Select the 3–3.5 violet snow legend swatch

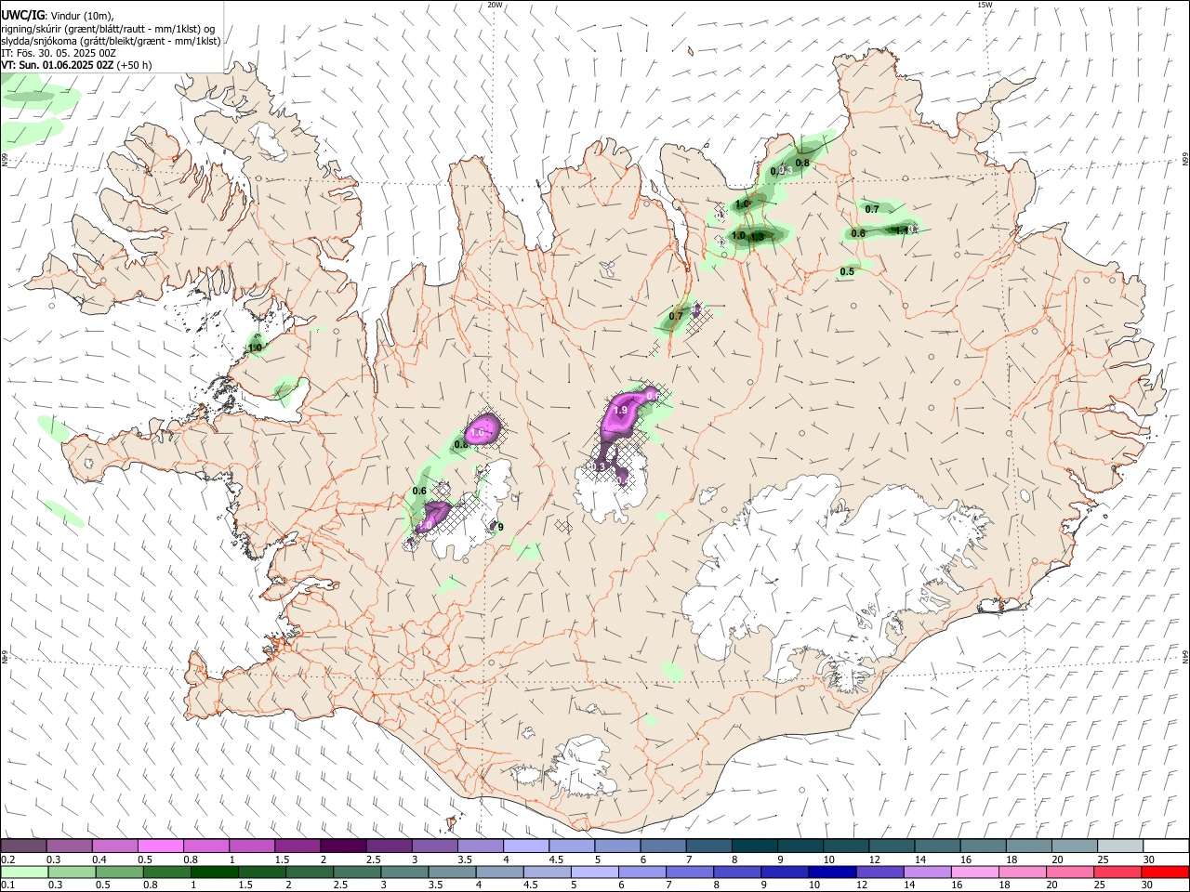point(434,846)
